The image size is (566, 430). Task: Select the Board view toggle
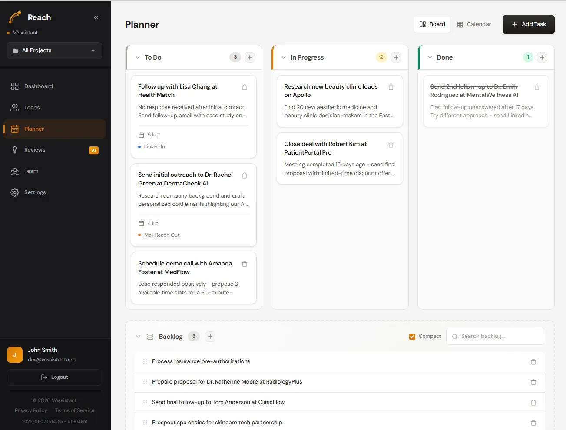[432, 24]
